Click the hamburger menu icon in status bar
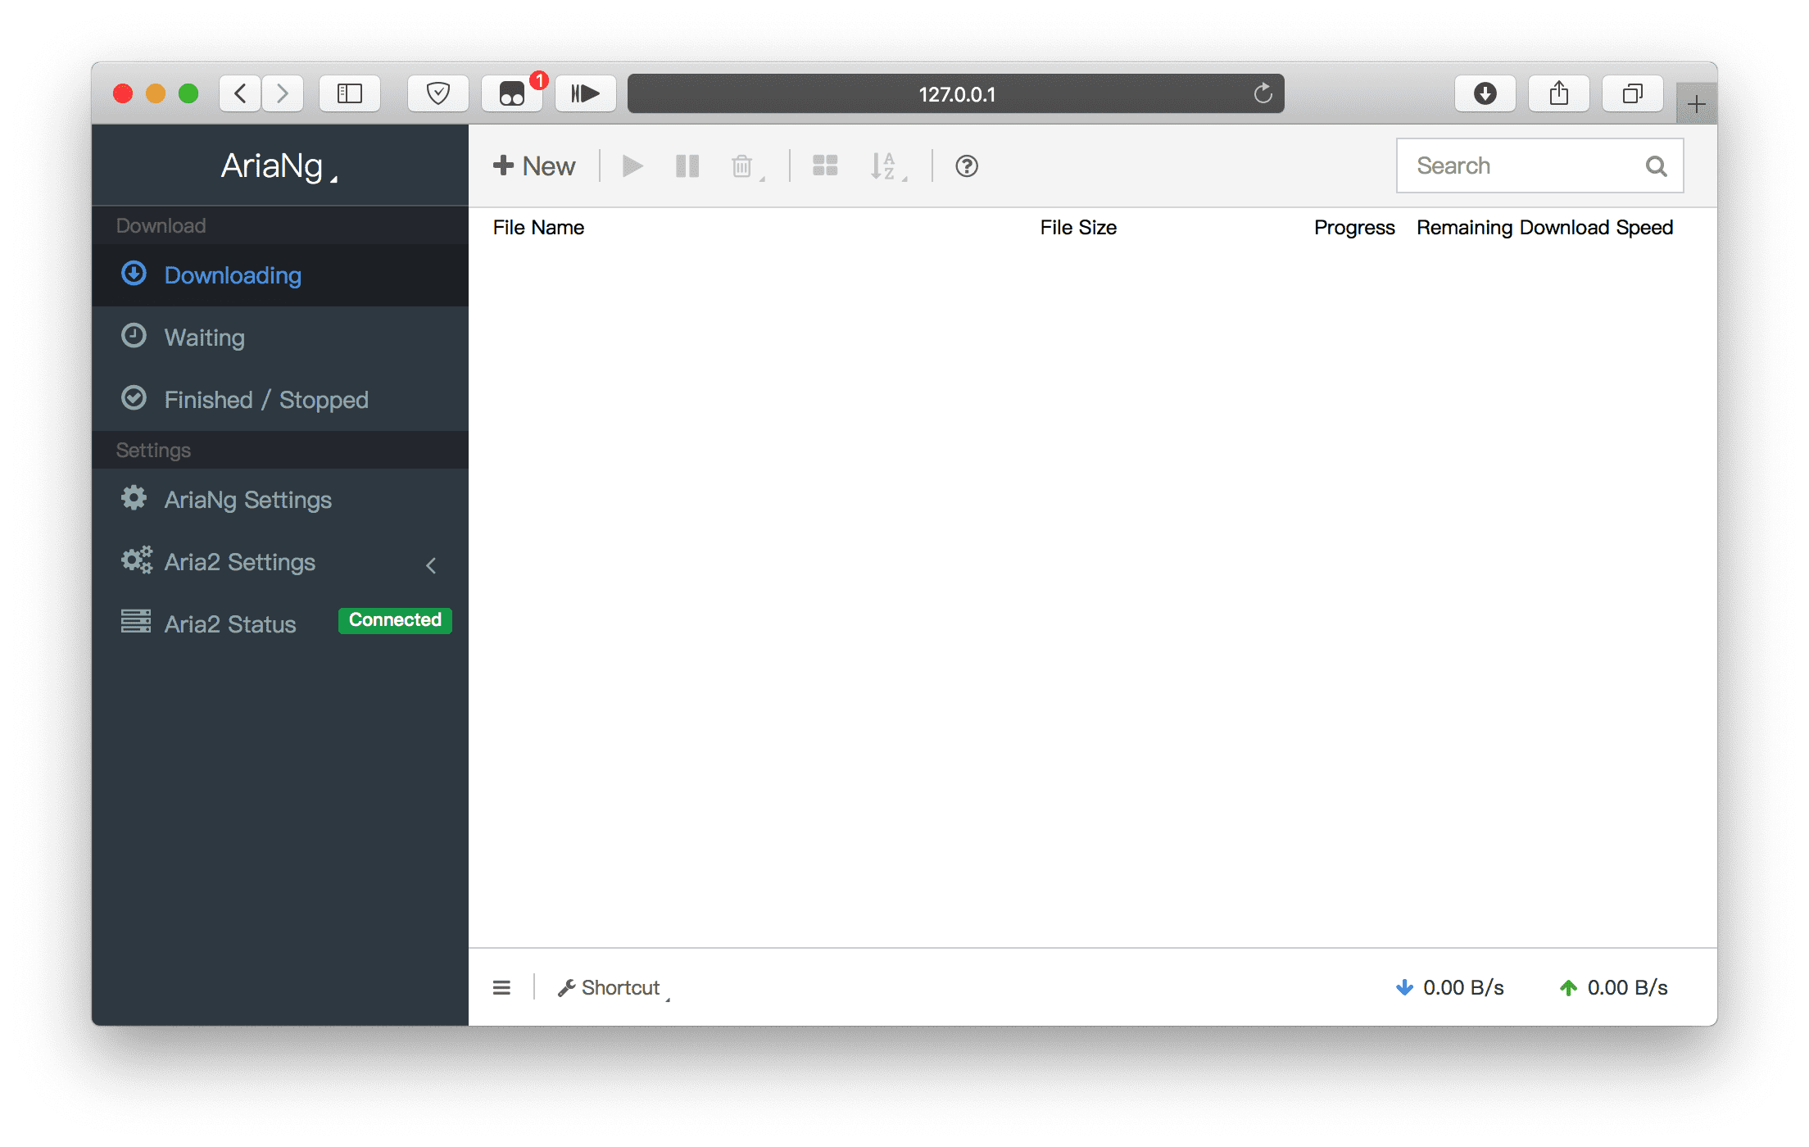Screen dimensions: 1809x1147 click(x=501, y=987)
